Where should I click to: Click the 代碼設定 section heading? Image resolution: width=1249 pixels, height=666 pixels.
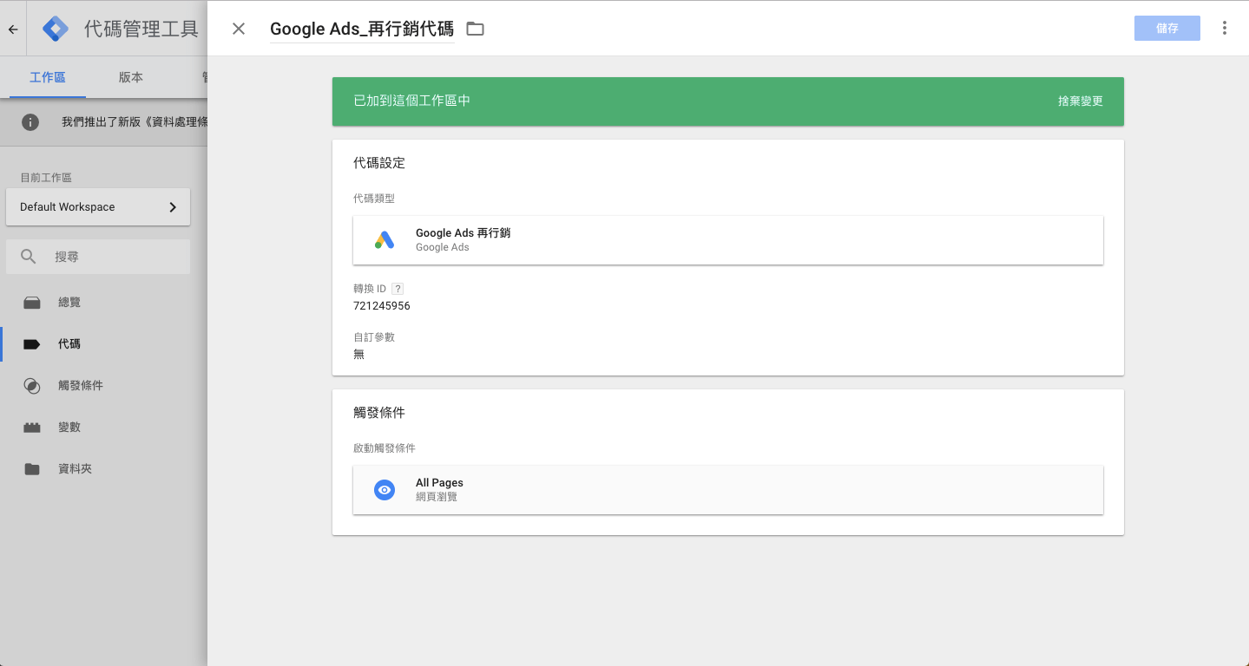click(x=379, y=163)
